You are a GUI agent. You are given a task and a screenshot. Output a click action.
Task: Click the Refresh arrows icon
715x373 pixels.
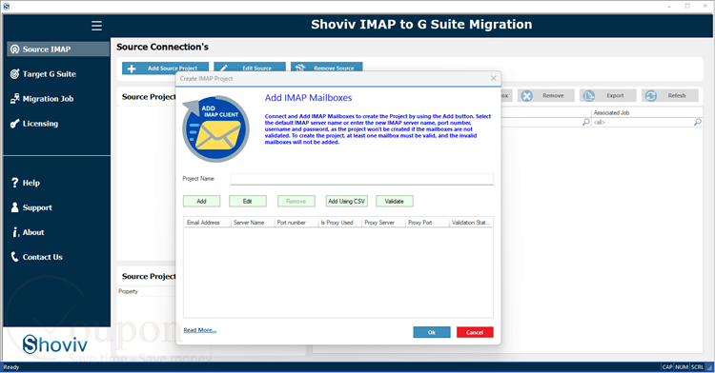pyautogui.click(x=651, y=95)
